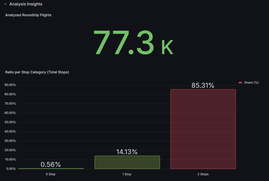This screenshot has height=181, width=269.
Task: Click the 0.00% y-axis tick label
Action: (11, 169)
